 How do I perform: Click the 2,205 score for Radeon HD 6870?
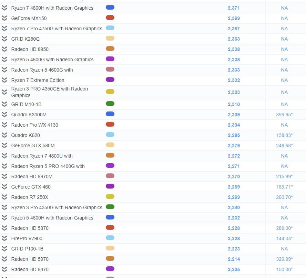[x=234, y=270]
